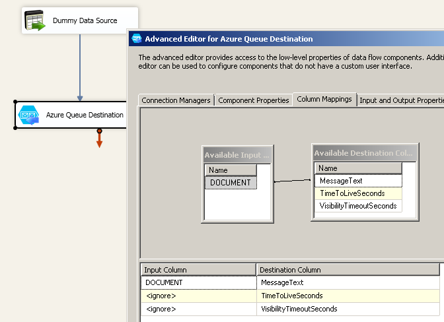Screen dimensions: 444x322
Task: Select MessageText in Available Destination Columns
Action: point(358,181)
